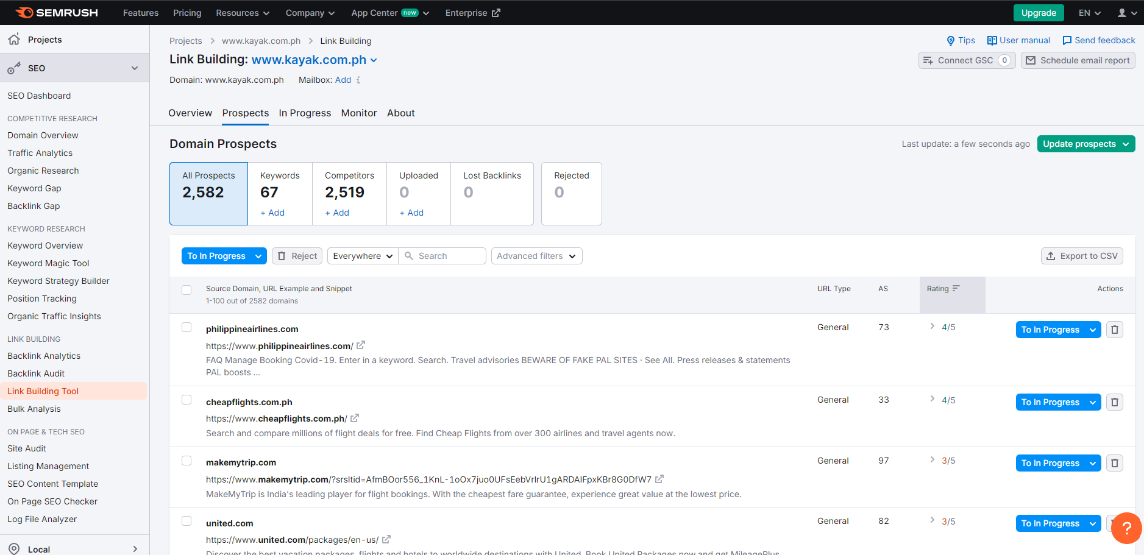Switch to the About tab
1144x555 pixels.
click(x=401, y=113)
